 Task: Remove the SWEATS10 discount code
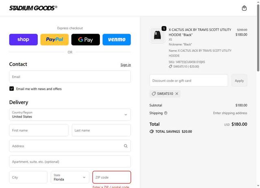177,94
